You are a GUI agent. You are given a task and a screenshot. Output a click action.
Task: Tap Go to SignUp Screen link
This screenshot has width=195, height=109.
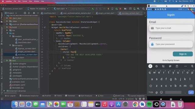[x=171, y=60]
